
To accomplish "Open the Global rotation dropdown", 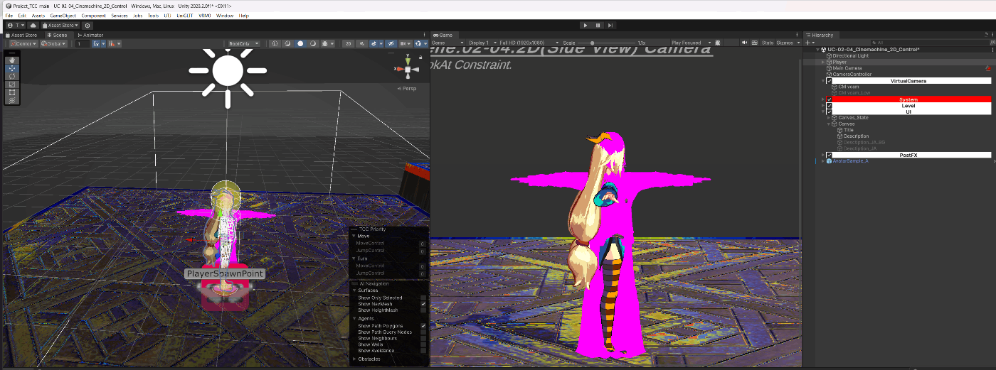I will click(53, 43).
